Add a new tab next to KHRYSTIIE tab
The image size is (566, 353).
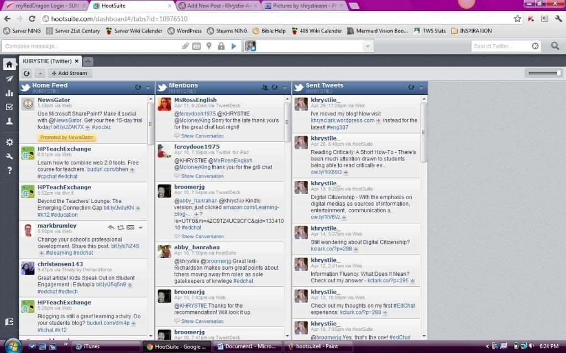point(88,62)
